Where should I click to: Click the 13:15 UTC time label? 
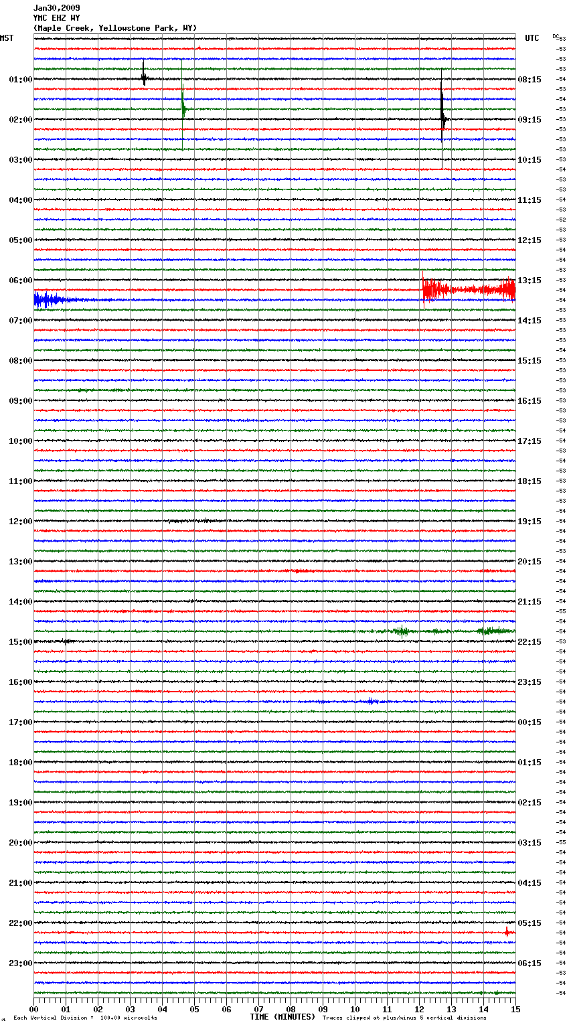pos(530,281)
